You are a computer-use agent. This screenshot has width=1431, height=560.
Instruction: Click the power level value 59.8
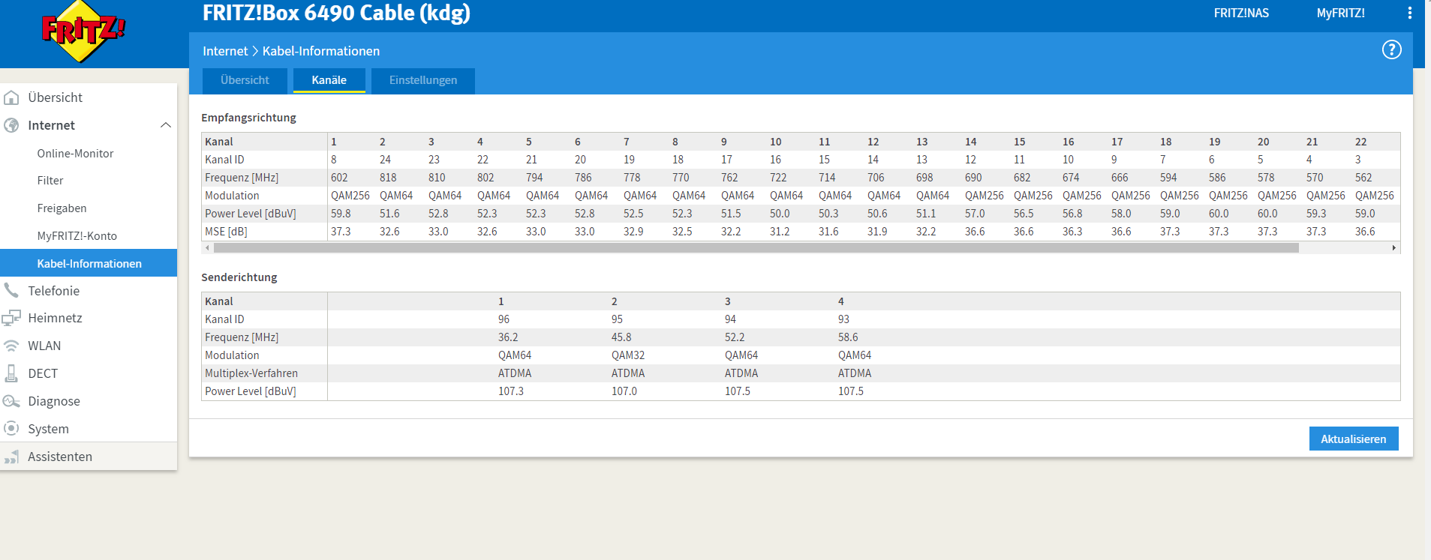(341, 214)
